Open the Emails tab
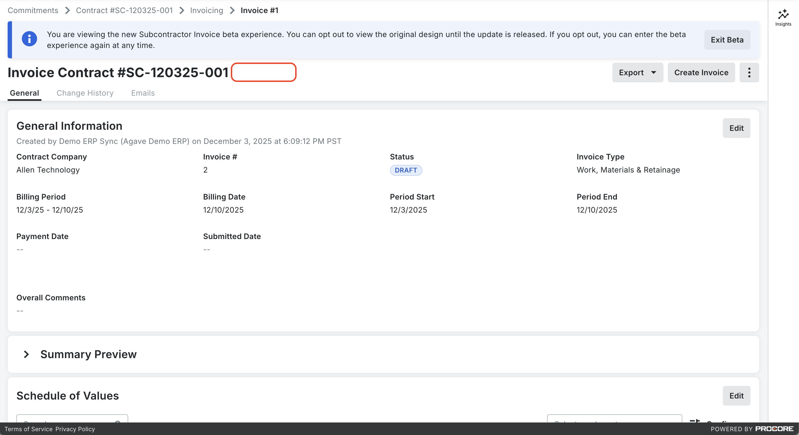 [x=143, y=93]
